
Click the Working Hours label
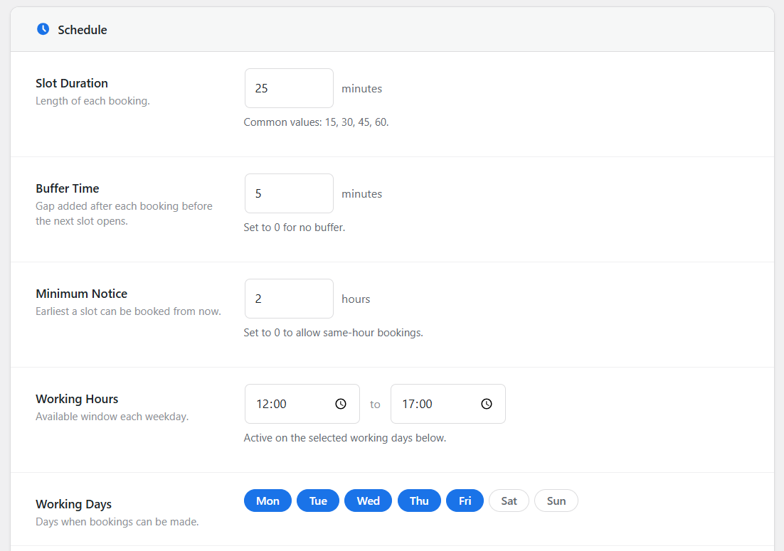[77, 399]
